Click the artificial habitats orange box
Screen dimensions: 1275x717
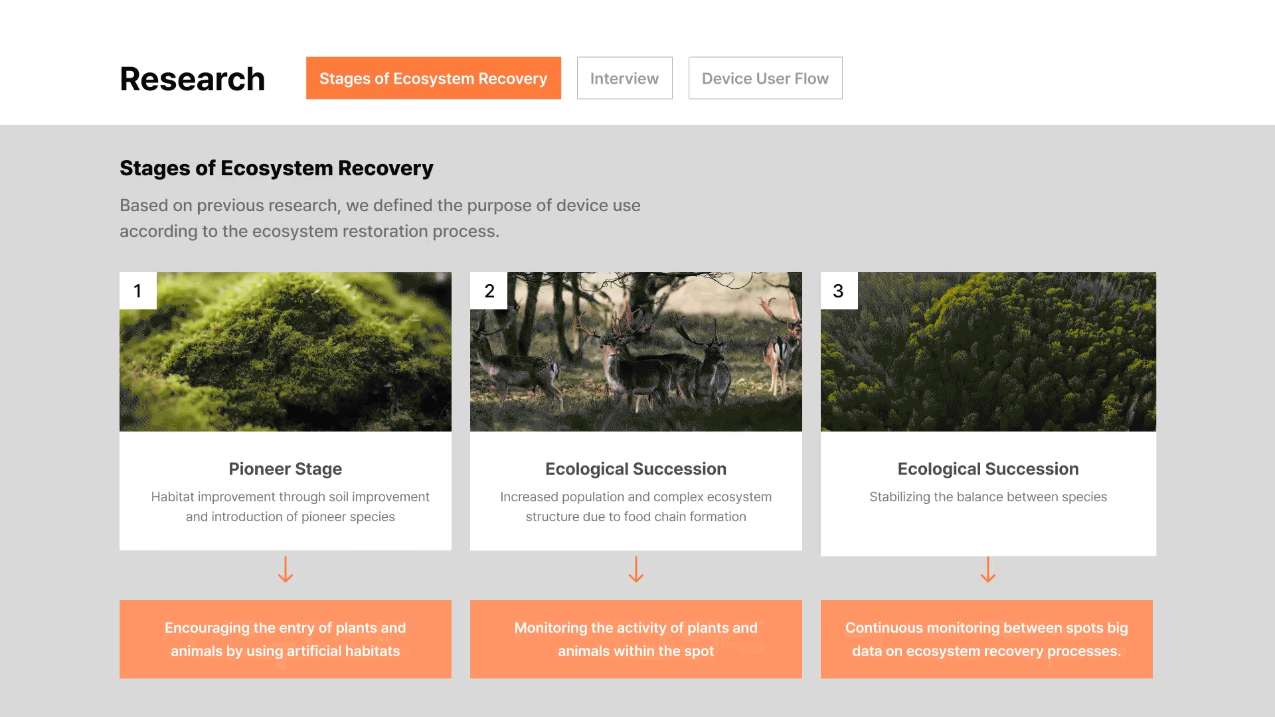[x=286, y=639]
